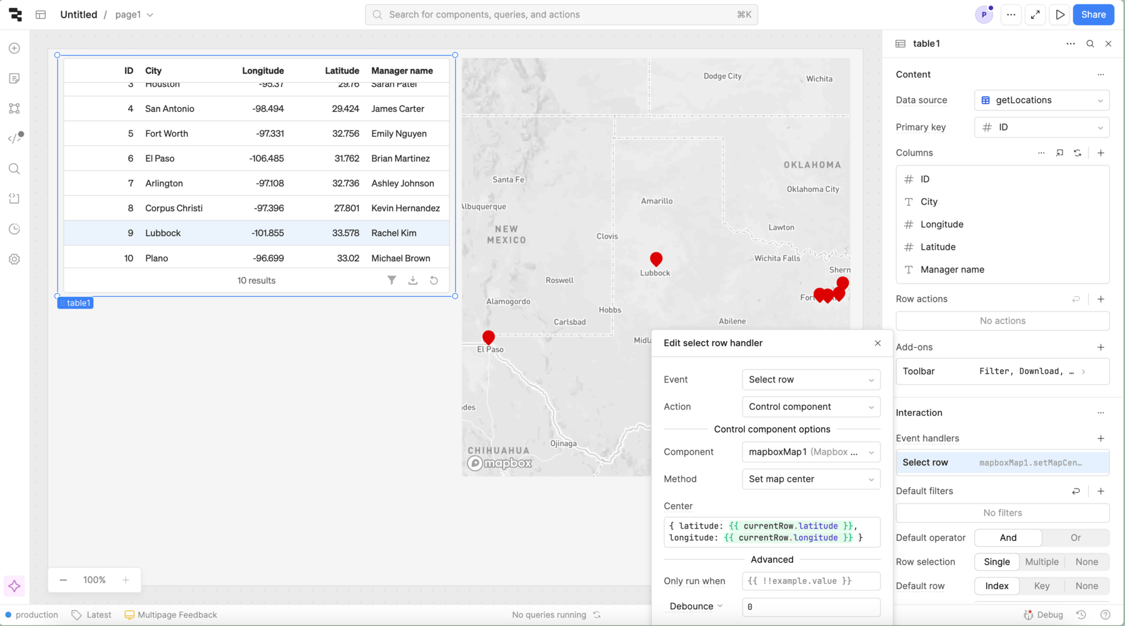Open the Component mapboxMap1 dropdown
1125x626 pixels.
pos(811,452)
